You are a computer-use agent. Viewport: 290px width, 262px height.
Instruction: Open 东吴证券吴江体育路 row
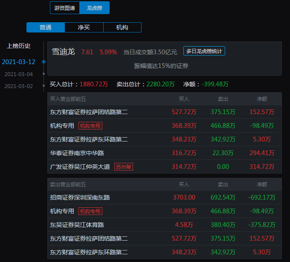[165, 225]
